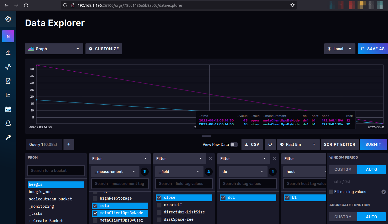Remove the _field filter with X
This screenshot has height=224, width=388.
click(x=210, y=159)
